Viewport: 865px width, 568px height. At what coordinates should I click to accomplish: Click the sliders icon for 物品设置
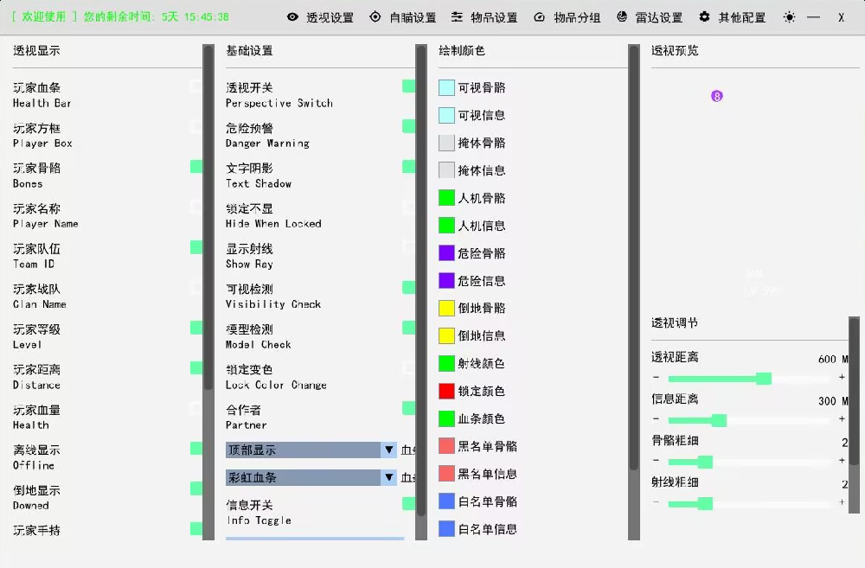(x=457, y=17)
